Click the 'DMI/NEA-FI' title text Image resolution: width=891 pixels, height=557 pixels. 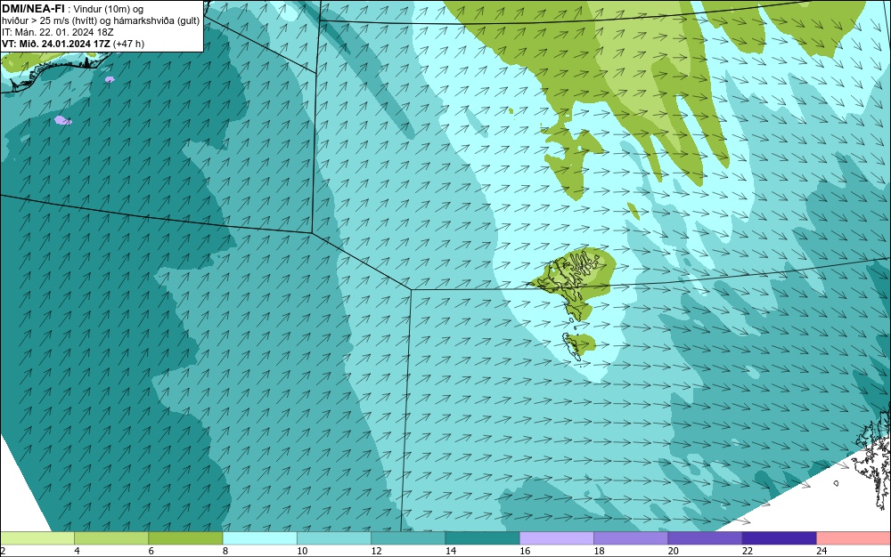click(33, 9)
